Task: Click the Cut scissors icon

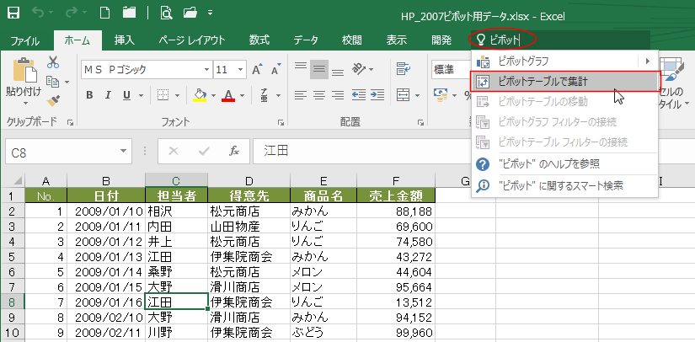Action: pos(53,62)
